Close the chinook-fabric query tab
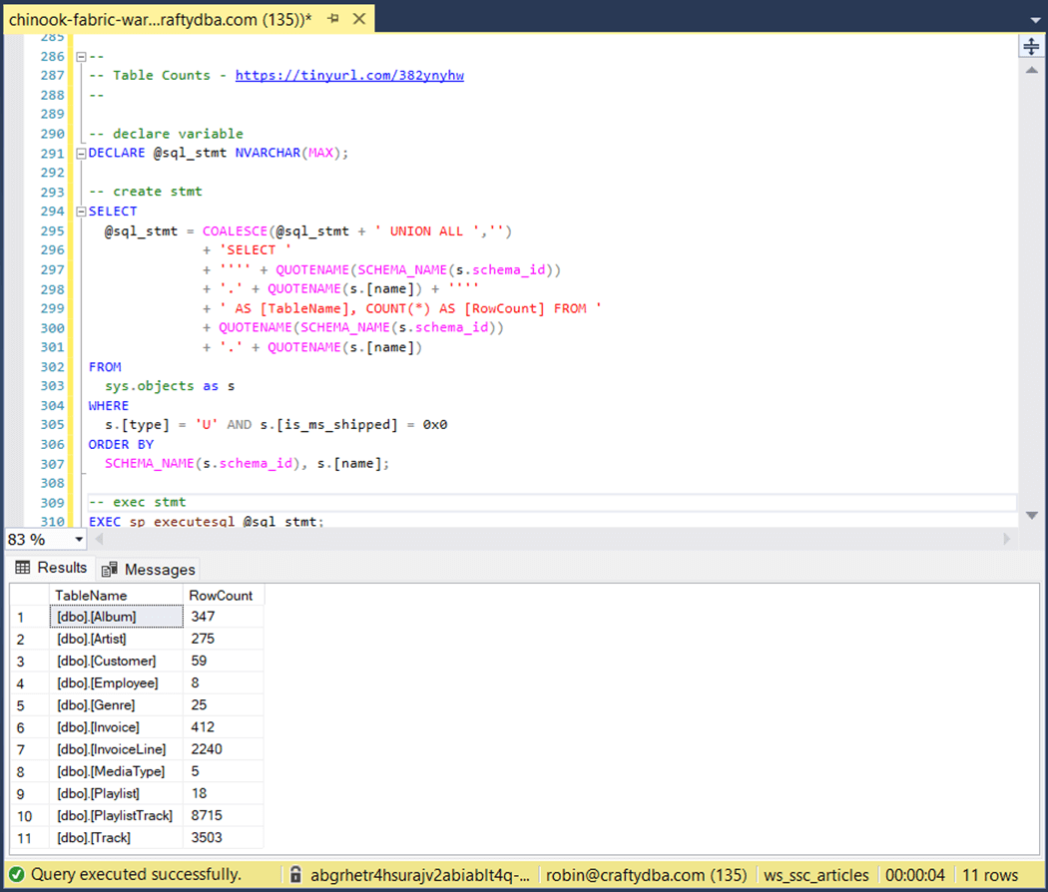 pos(359,19)
